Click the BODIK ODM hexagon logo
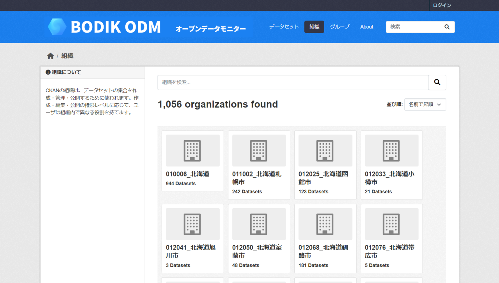The image size is (499, 283). tap(57, 27)
